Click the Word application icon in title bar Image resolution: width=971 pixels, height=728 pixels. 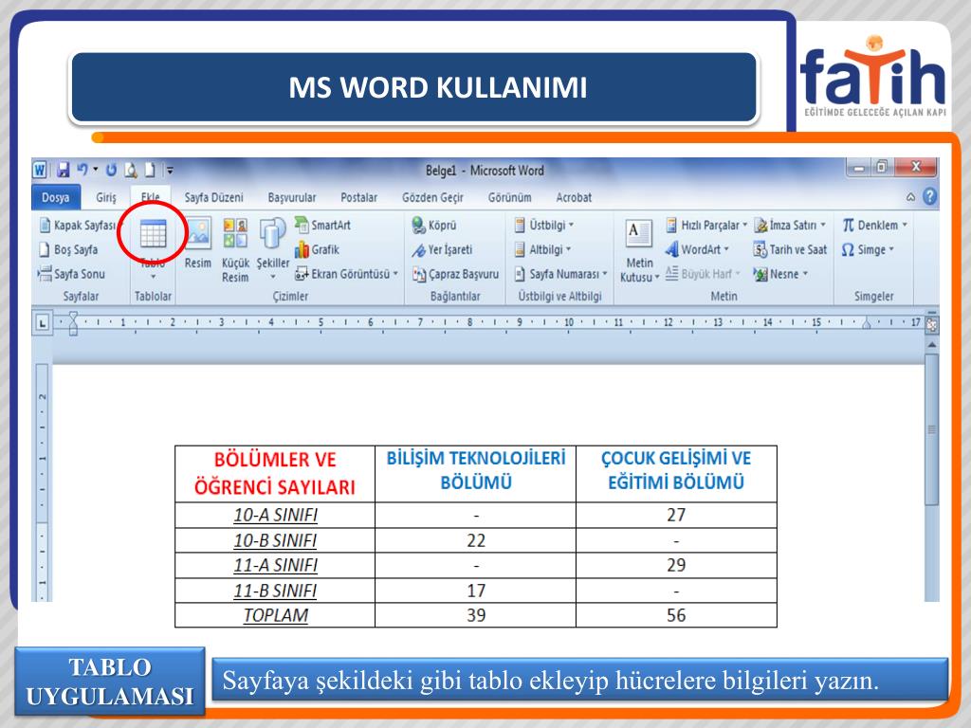pos(40,170)
